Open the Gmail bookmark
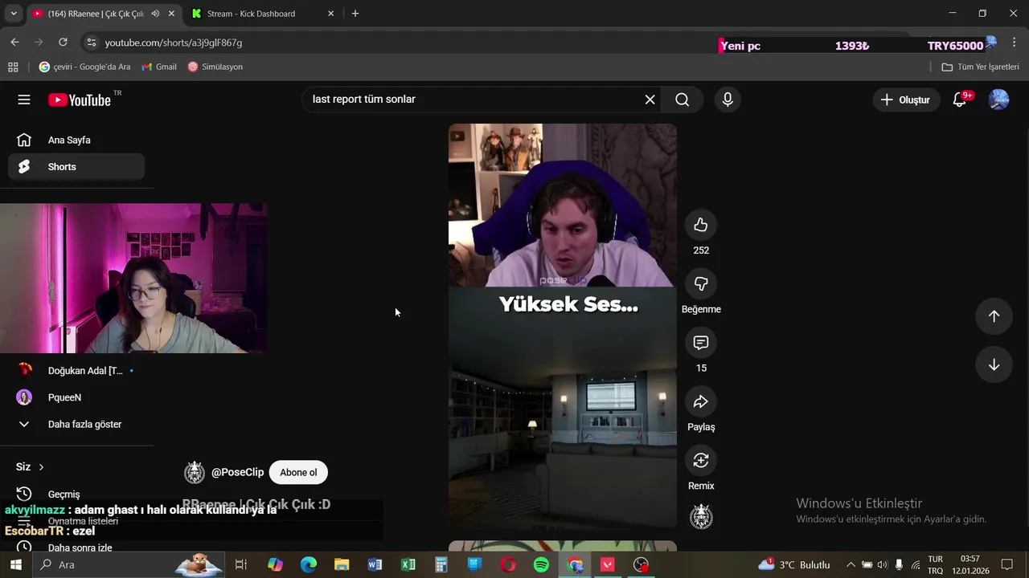Viewport: 1029px width, 578px height. 159,67
